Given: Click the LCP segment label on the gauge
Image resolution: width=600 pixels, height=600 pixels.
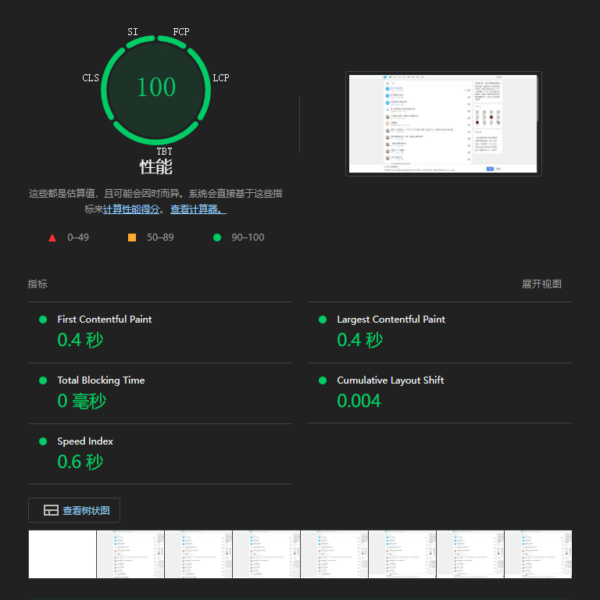Looking at the screenshot, I should click(x=221, y=78).
